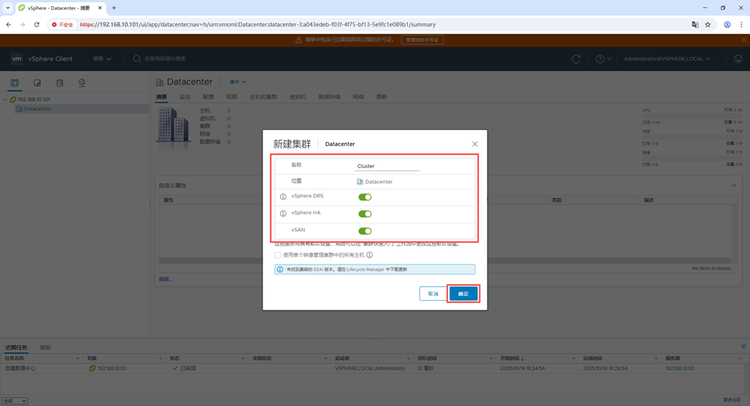This screenshot has width=750, height=406.
Task: Switch to the 近期任务 tab
Action: click(16, 348)
